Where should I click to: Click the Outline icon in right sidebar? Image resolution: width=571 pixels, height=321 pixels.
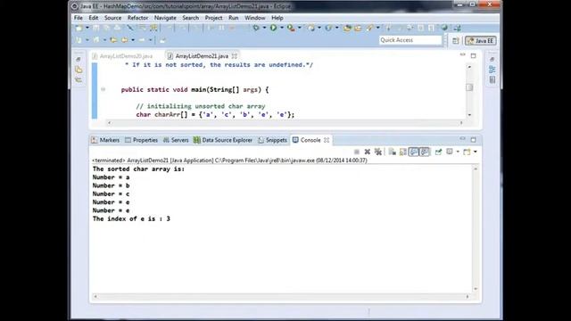click(492, 70)
